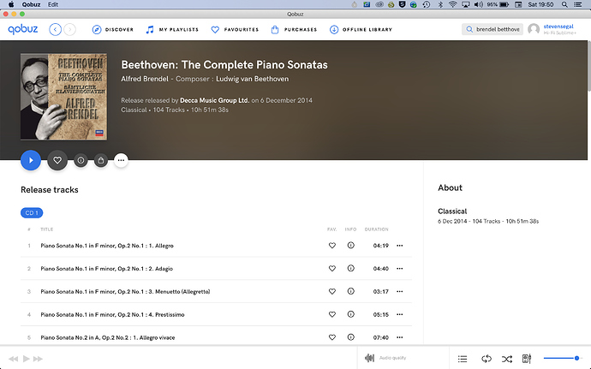Favourite track 1 Allegro with its heart
The height and width of the screenshot is (369, 591).
pos(332,246)
